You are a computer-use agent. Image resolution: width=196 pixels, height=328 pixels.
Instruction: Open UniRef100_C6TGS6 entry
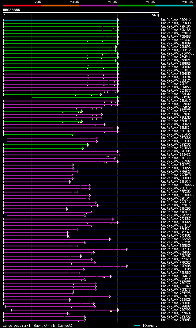pyautogui.click(x=176, y=138)
